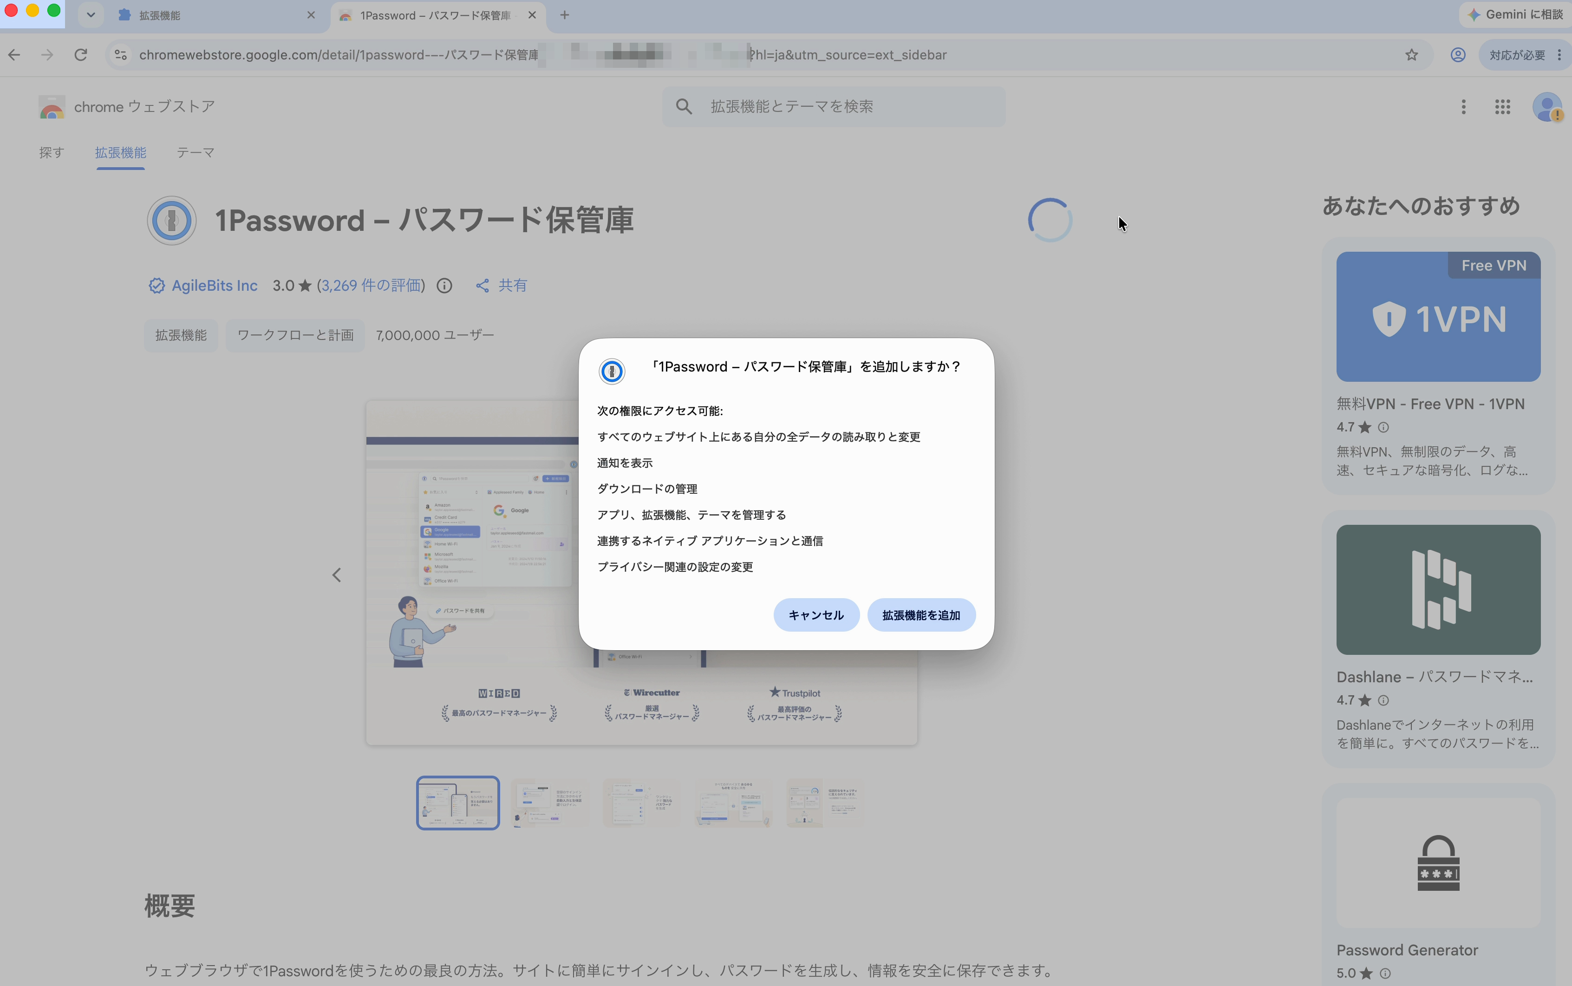
Task: Click the Google account avatar
Action: [x=1546, y=106]
